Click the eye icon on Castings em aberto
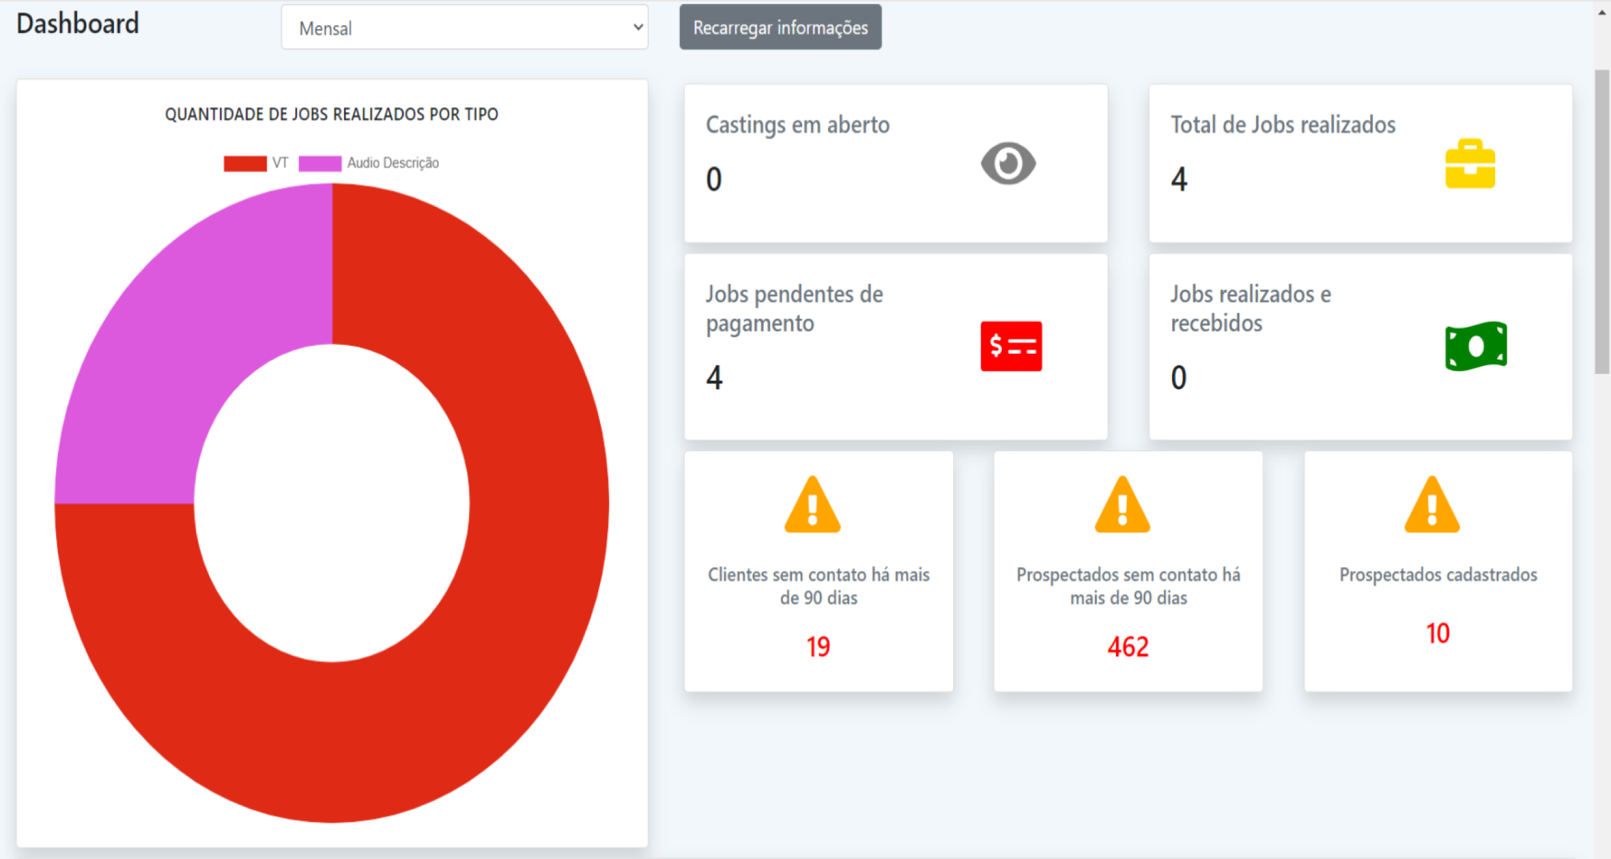 click(1008, 163)
